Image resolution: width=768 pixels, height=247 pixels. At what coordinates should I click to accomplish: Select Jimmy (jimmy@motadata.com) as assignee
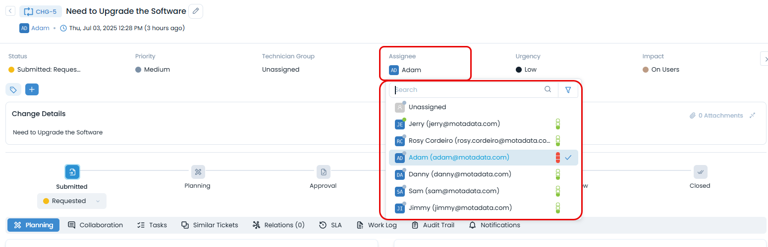[483, 208]
